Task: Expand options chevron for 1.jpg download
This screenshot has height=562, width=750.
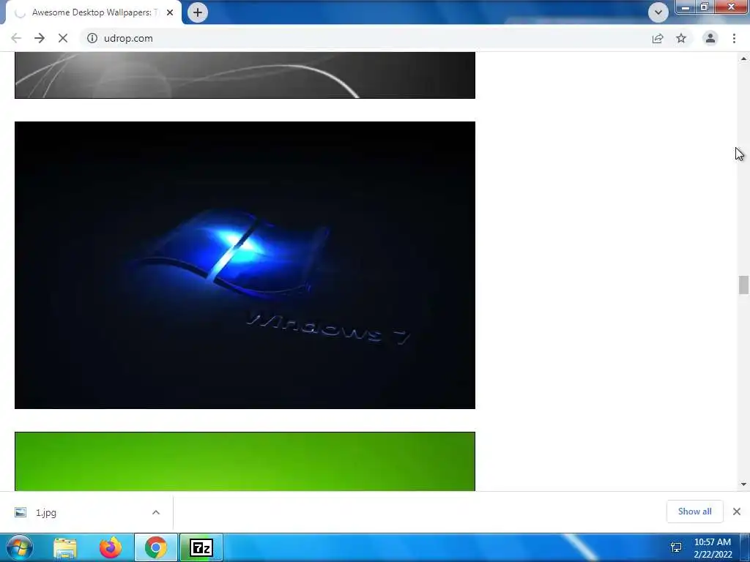Action: (x=156, y=512)
